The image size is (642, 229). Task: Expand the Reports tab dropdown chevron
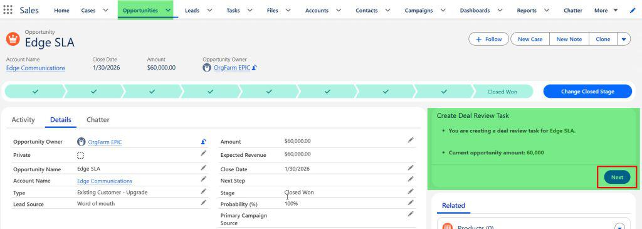547,10
